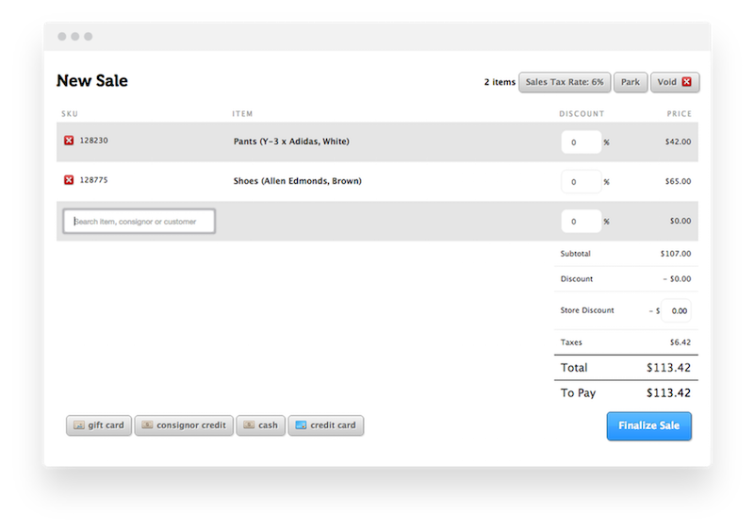The image size is (754, 532).
Task: Click the To Pay $113.42 amount
Action: click(x=668, y=392)
